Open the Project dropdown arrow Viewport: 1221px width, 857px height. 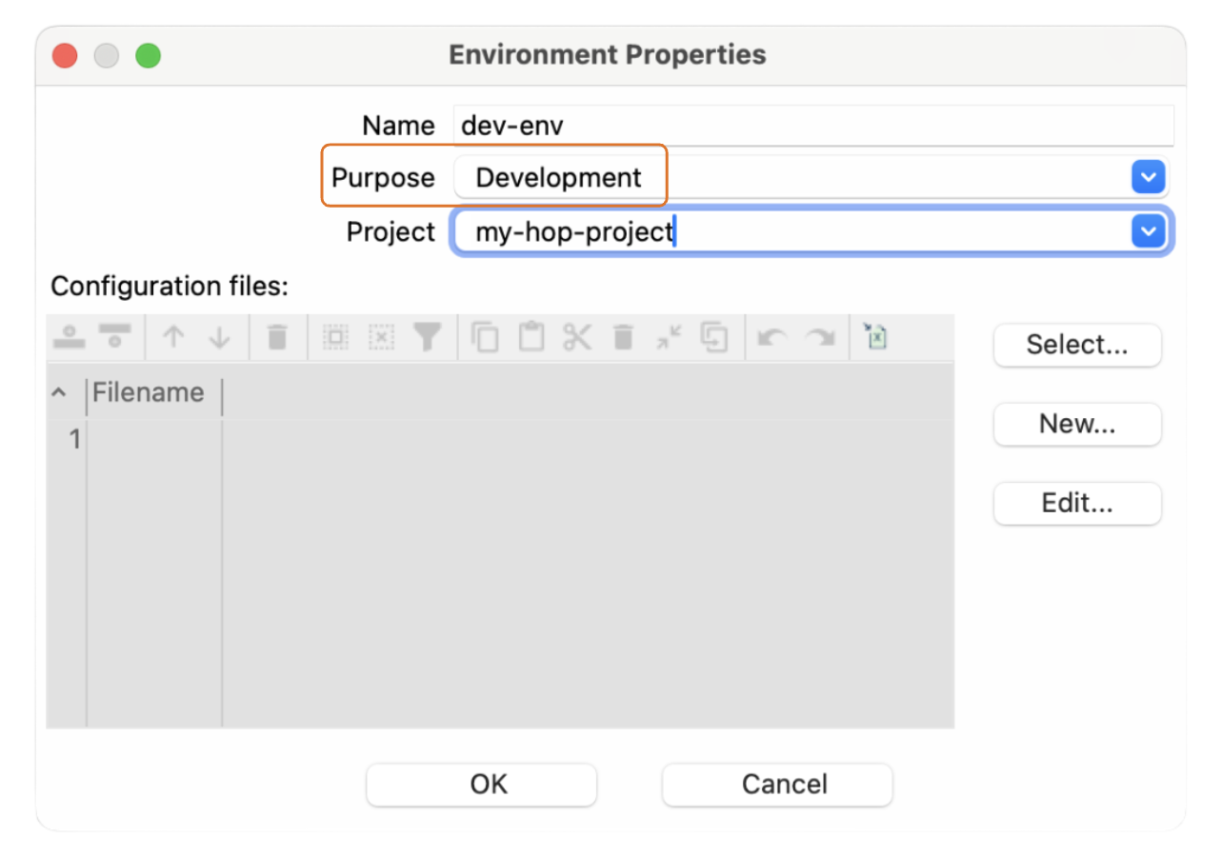tap(1148, 230)
